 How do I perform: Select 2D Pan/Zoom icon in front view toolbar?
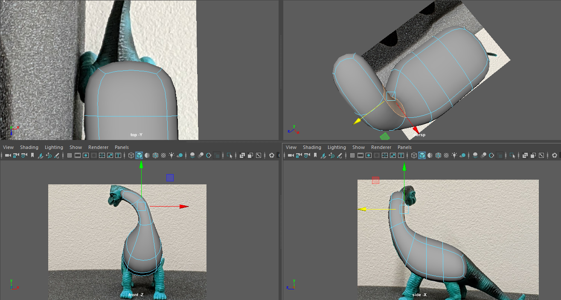[x=49, y=155]
